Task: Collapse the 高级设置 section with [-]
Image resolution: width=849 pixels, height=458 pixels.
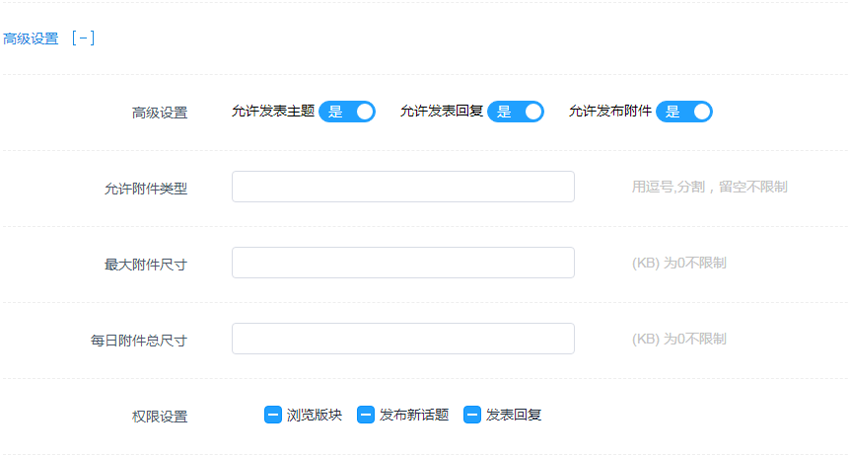Action: point(83,39)
